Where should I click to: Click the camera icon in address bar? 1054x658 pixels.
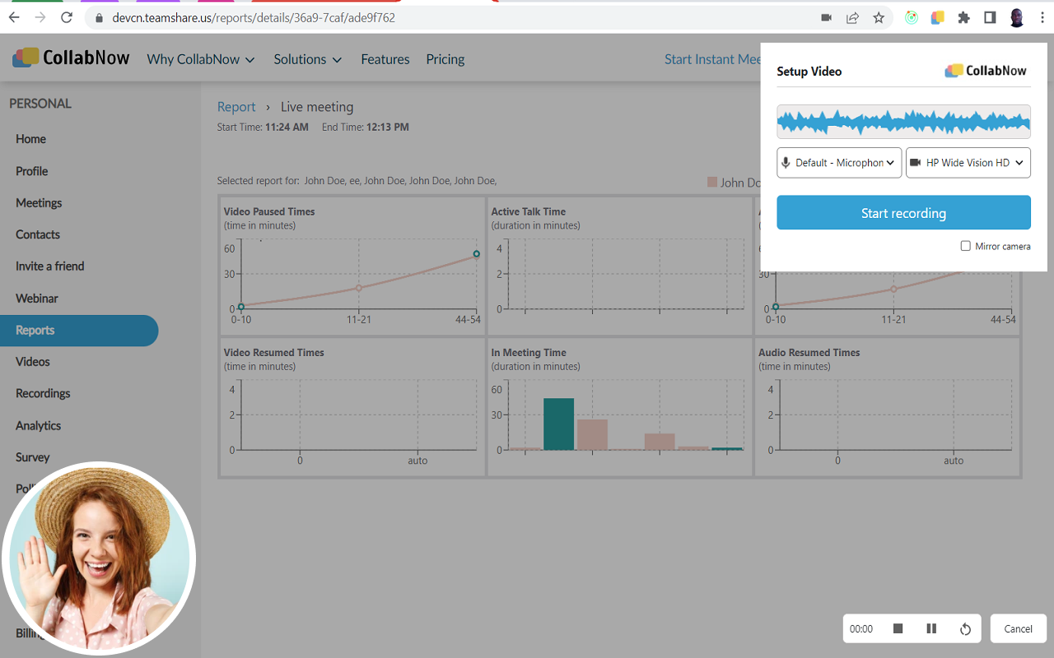click(826, 17)
